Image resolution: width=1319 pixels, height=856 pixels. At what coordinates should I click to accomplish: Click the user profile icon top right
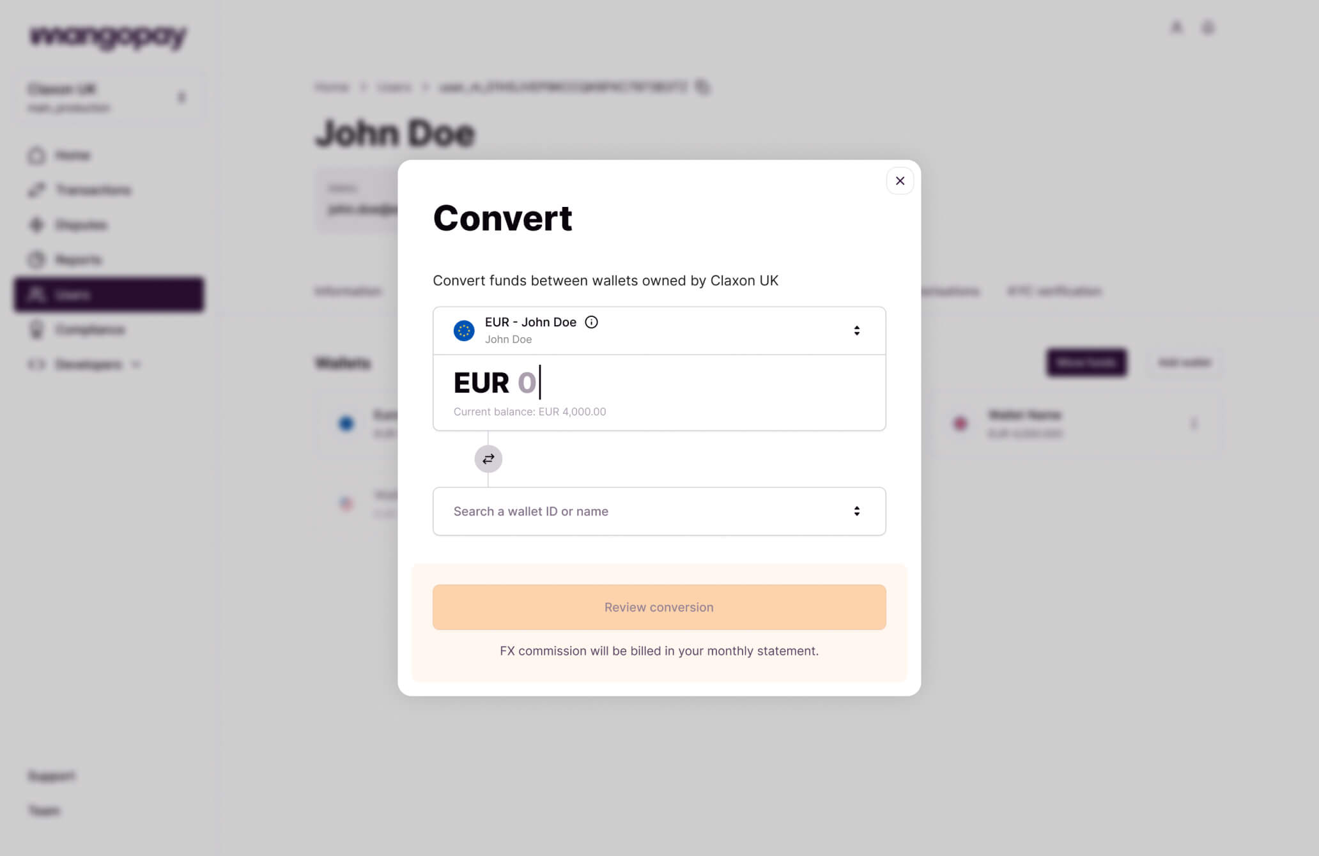click(x=1210, y=26)
